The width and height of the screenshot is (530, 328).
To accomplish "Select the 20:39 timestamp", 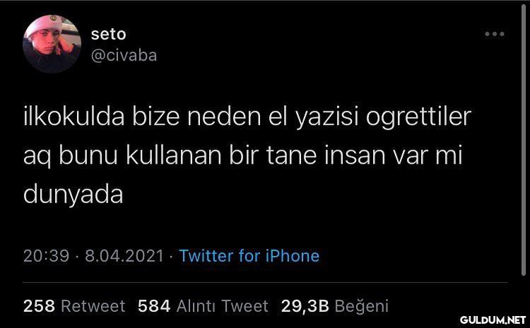I will click(47, 256).
